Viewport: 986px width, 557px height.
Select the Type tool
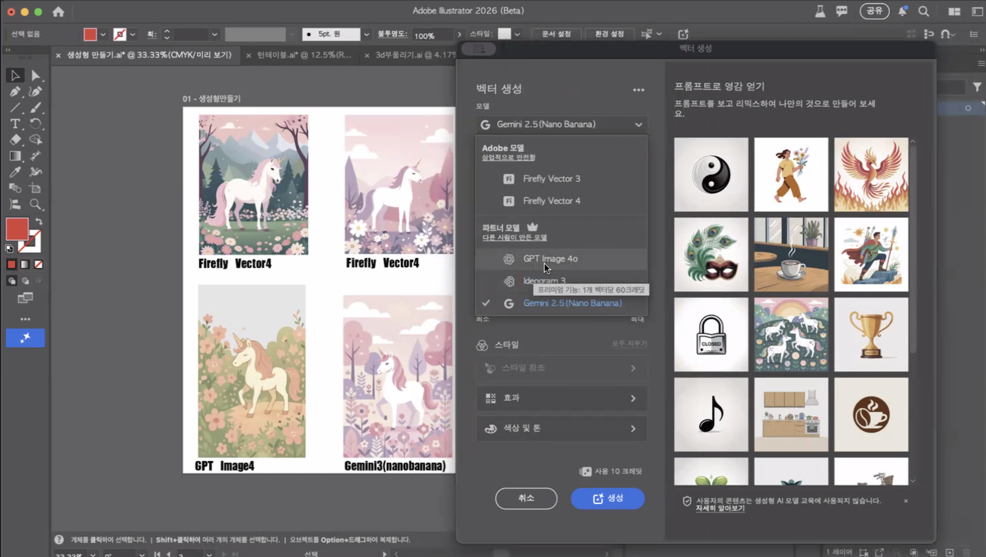point(15,124)
